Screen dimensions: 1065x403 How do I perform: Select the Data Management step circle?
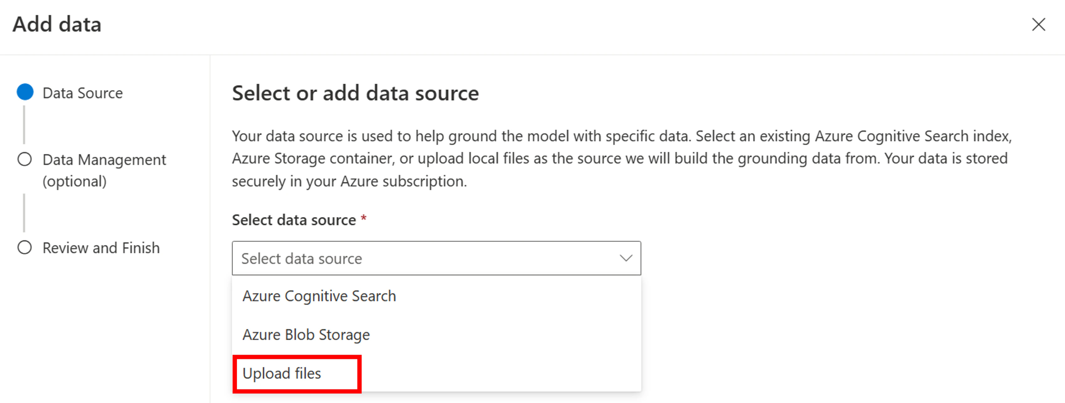(x=25, y=159)
